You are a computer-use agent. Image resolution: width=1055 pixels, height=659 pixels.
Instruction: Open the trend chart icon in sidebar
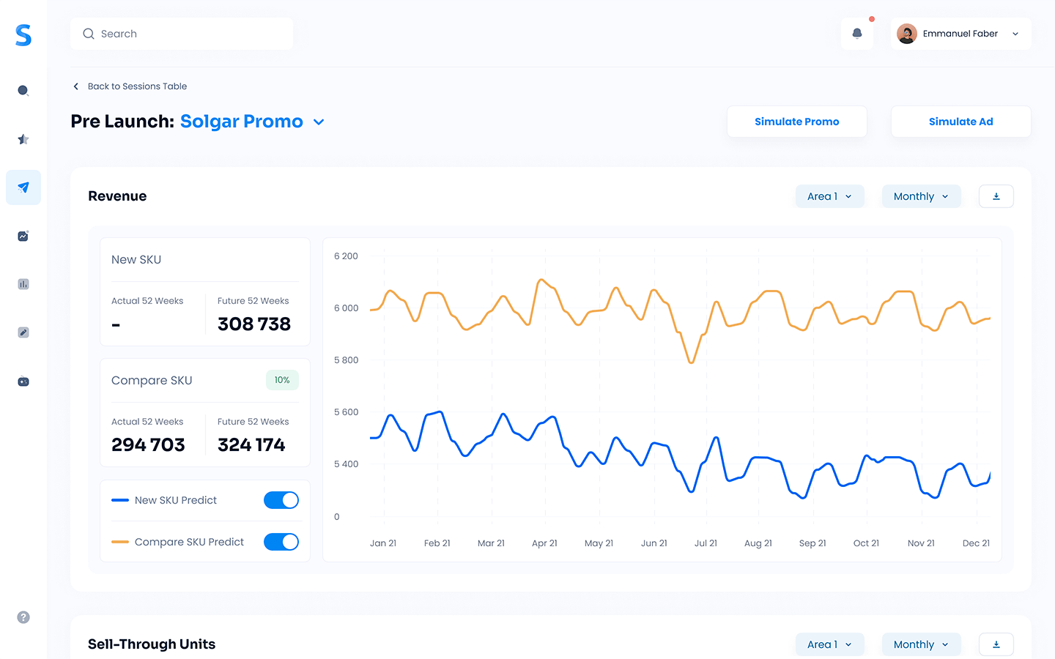pyautogui.click(x=23, y=236)
